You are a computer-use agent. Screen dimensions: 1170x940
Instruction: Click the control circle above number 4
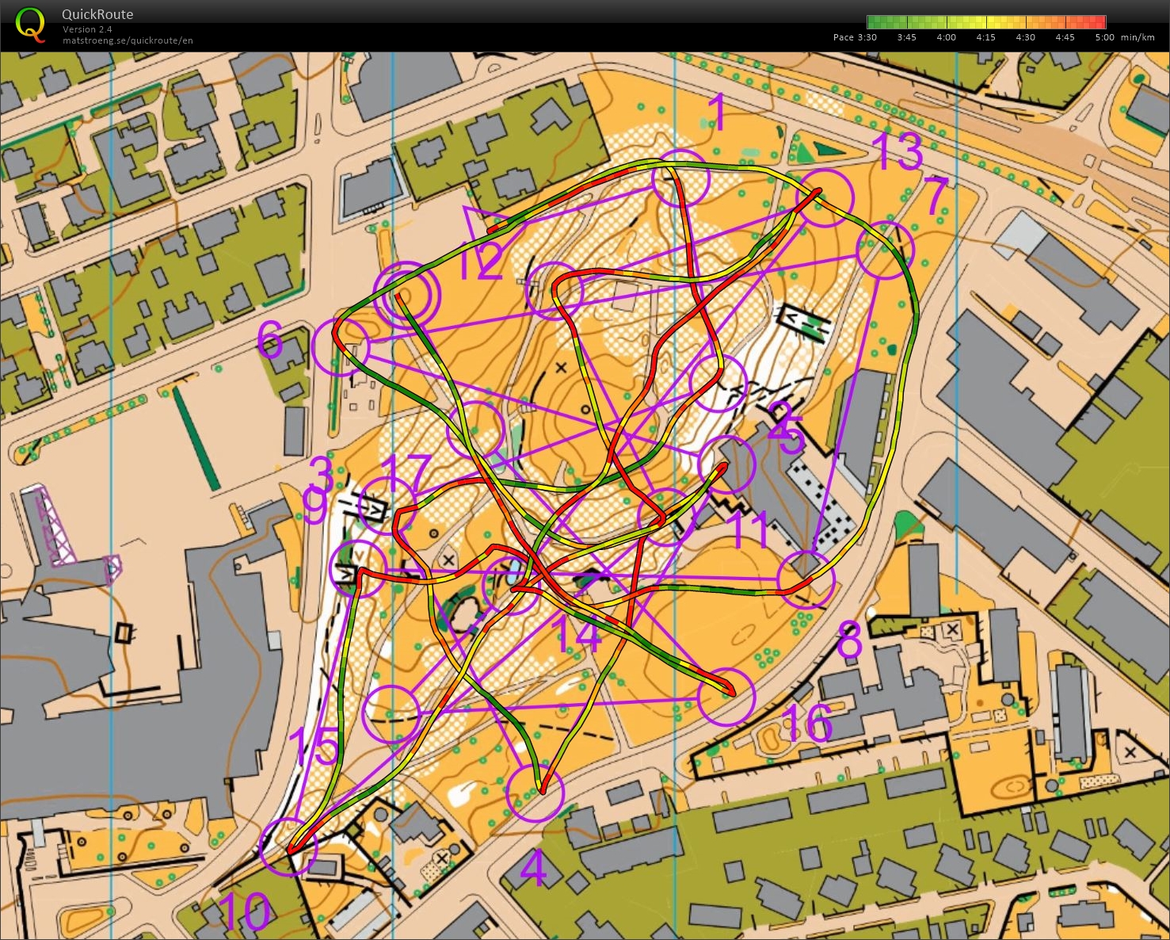535,793
